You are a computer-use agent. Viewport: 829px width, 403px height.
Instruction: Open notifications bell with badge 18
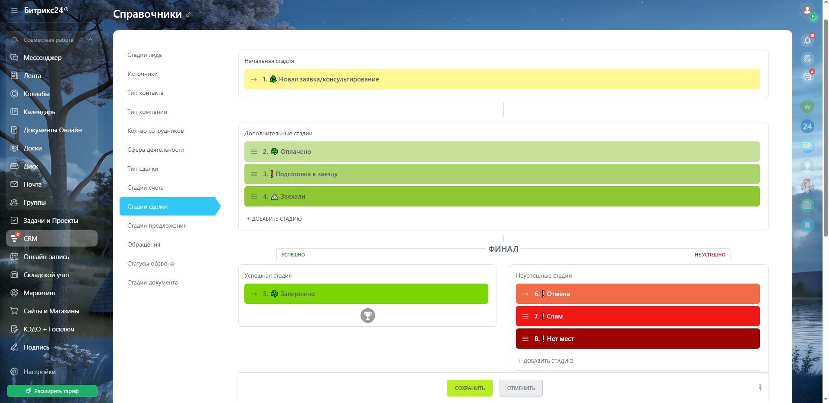pyautogui.click(x=807, y=41)
